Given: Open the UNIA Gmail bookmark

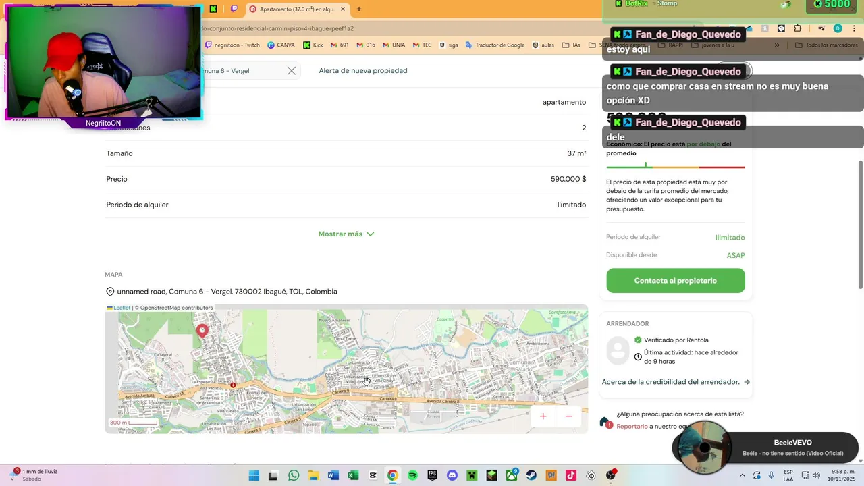Looking at the screenshot, I should pos(394,45).
